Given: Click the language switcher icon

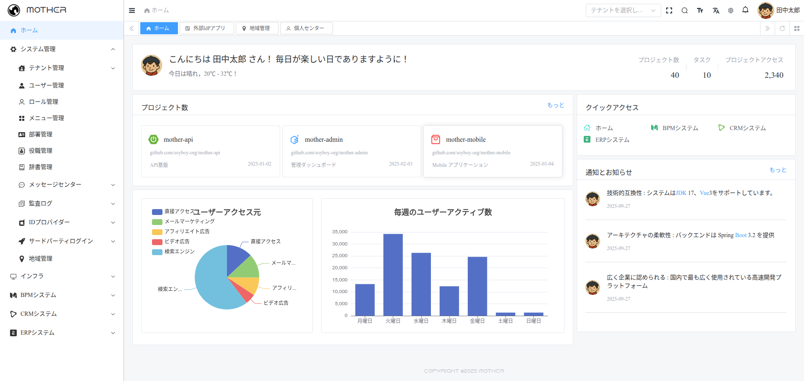Looking at the screenshot, I should click(x=716, y=10).
